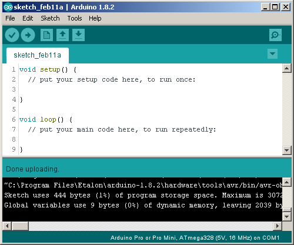Click line number 6 in the gutter
Viewport: 294px width, 245px height.
click(x=14, y=119)
